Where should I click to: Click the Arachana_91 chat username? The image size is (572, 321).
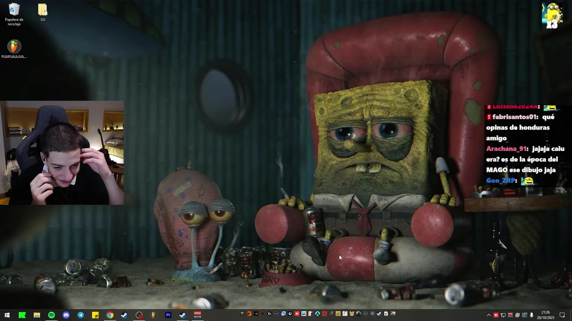507,148
